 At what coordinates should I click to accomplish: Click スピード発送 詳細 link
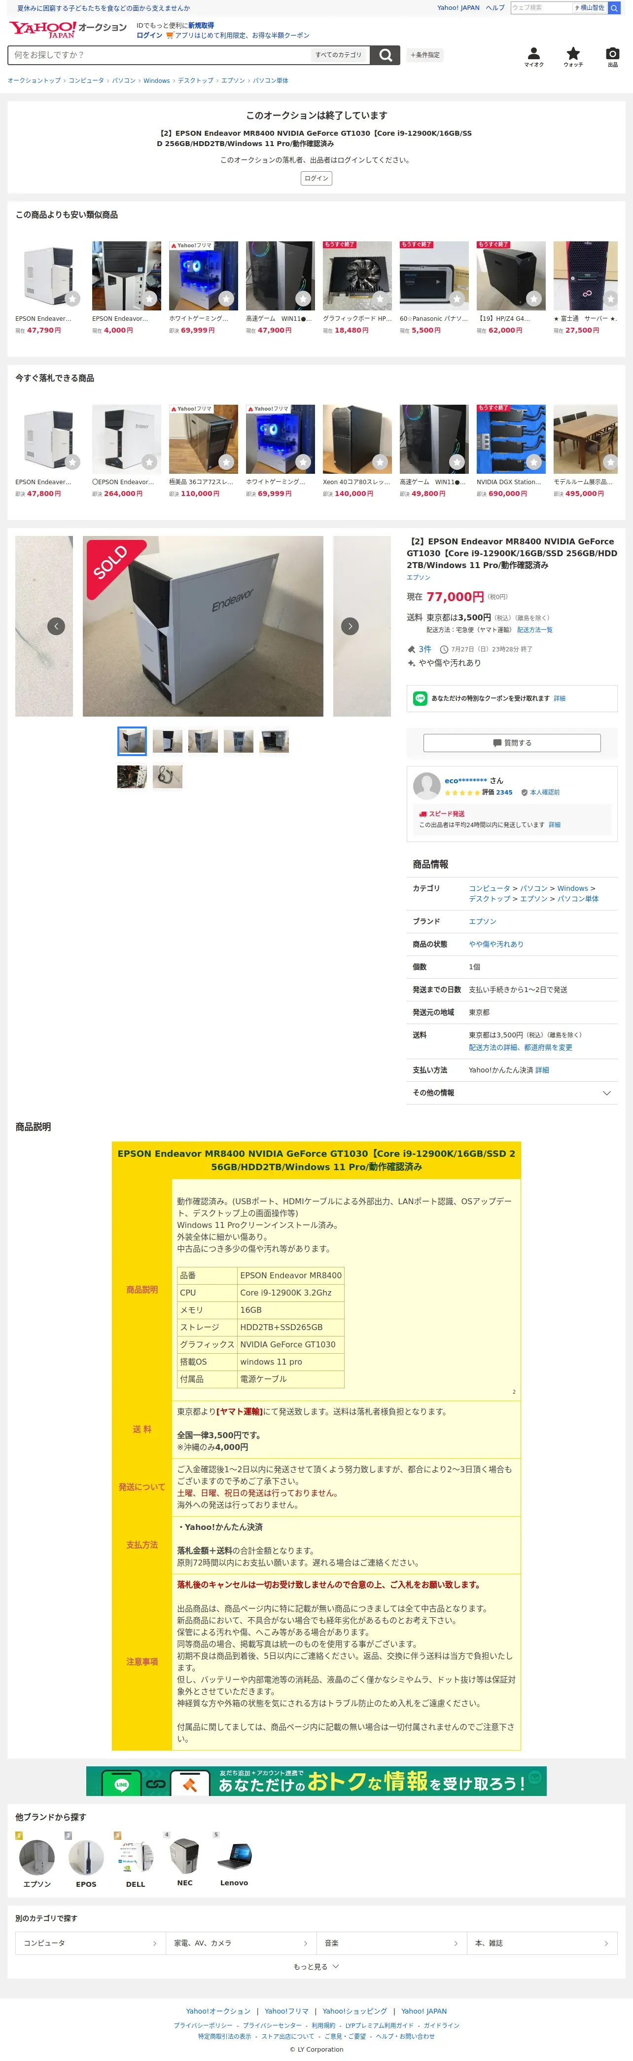(555, 825)
